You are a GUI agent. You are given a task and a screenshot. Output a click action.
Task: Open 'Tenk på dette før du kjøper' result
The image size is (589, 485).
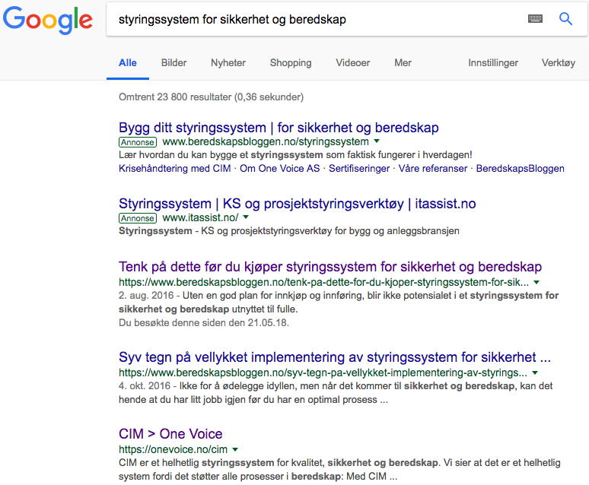tap(330, 267)
